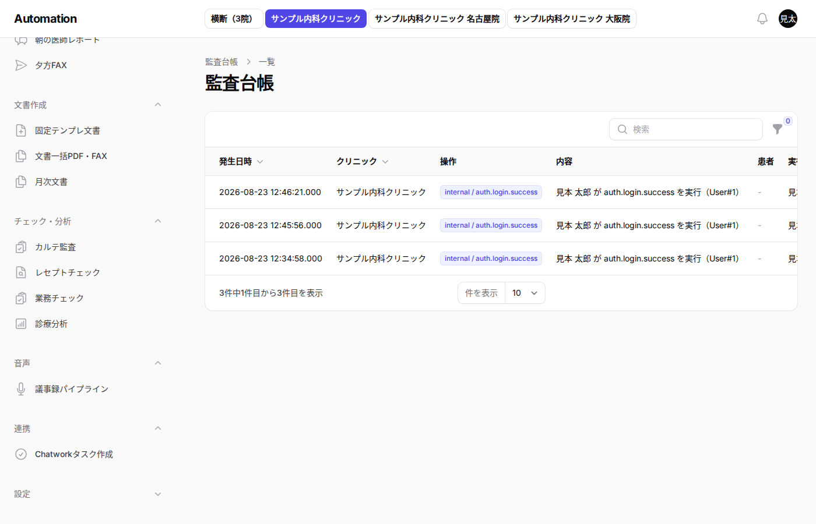Click the レセプトチェック search-document icon
The image size is (816, 524).
[x=21, y=272]
